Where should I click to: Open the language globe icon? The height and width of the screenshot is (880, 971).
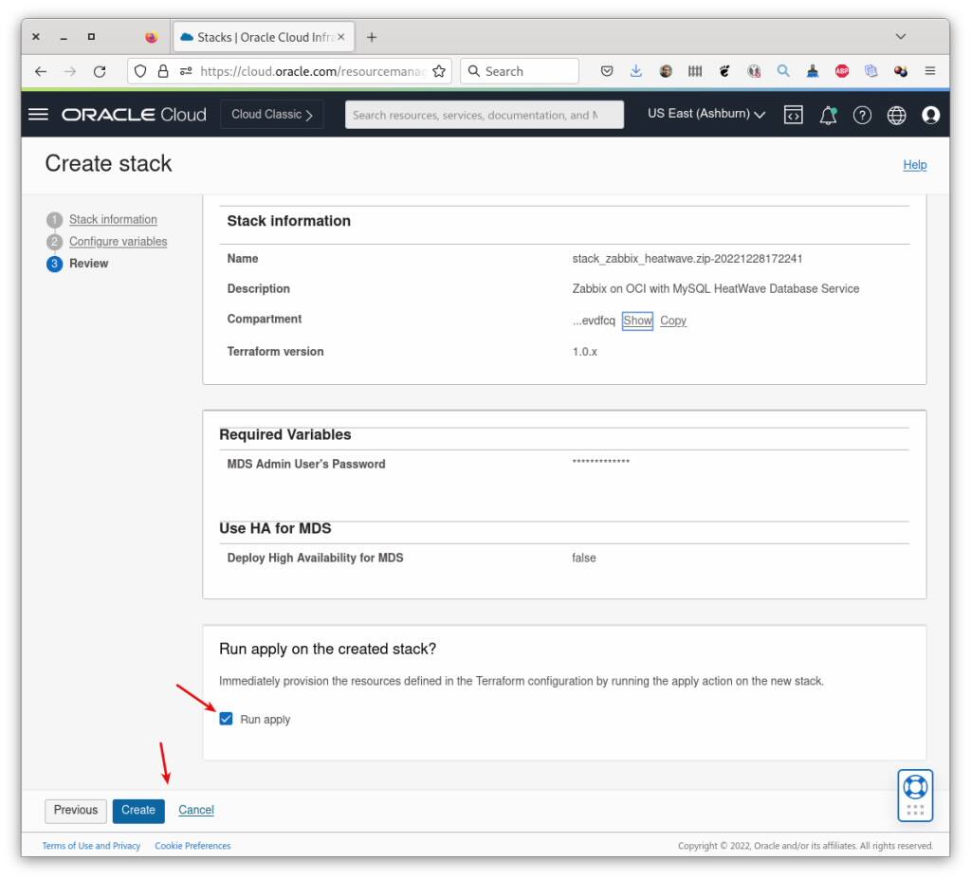(896, 115)
